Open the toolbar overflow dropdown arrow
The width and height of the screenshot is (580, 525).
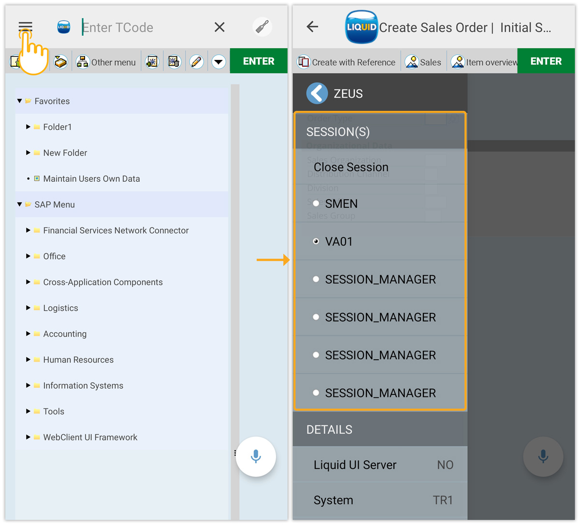(218, 61)
